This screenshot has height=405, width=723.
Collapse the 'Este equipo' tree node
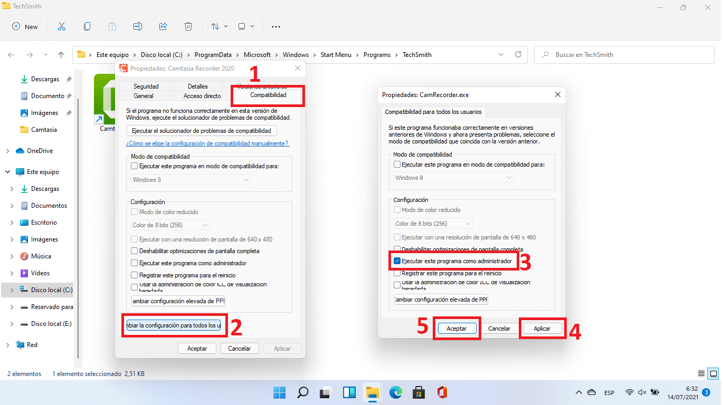7,172
